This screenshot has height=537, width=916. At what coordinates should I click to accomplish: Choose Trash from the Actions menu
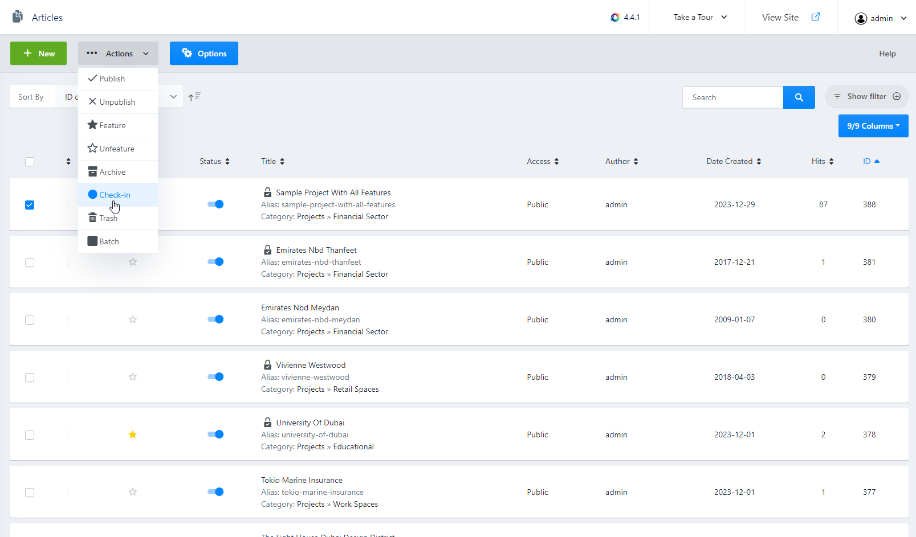point(118,218)
